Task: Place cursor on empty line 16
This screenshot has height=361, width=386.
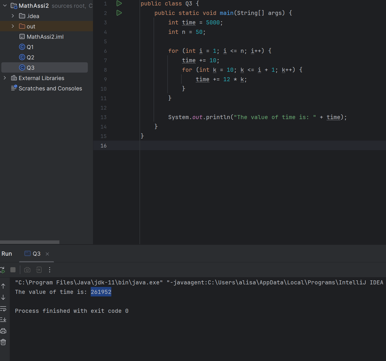Action: [x=263, y=145]
